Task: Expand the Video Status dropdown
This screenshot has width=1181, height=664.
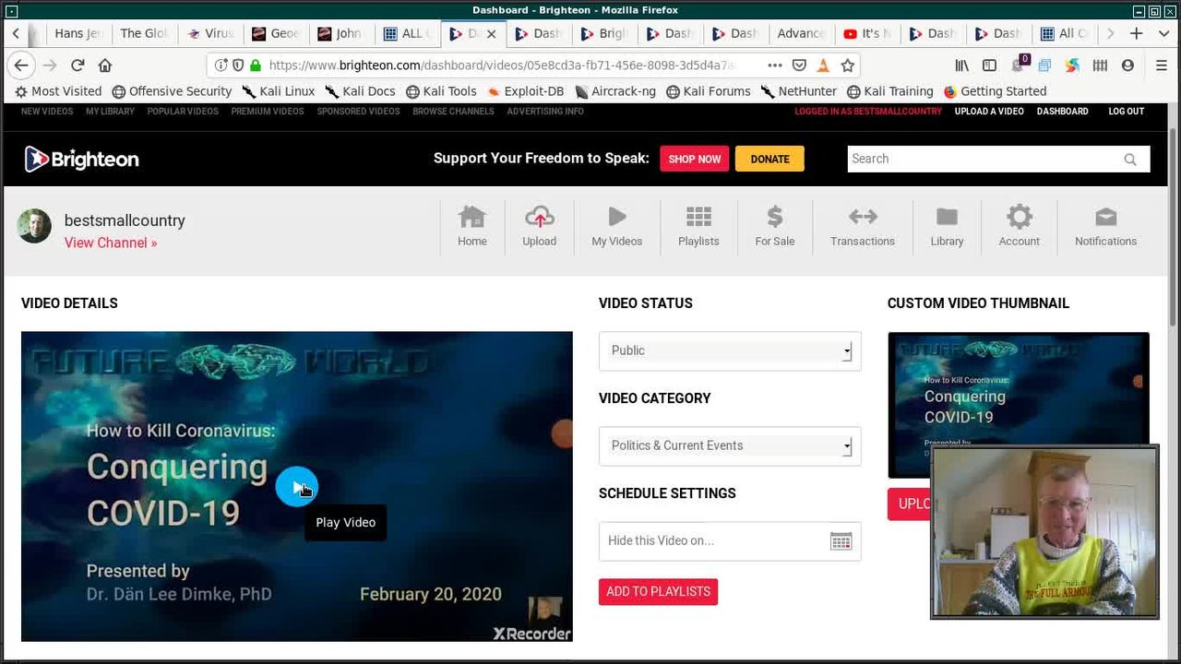Action: (730, 351)
